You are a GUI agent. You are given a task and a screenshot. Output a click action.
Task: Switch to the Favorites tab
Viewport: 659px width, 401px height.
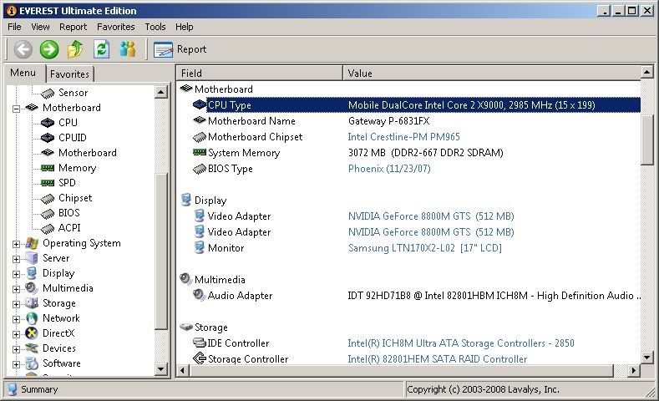[69, 74]
